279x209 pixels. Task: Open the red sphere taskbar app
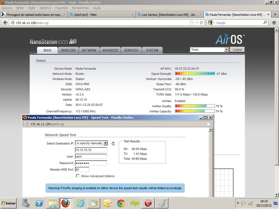[148, 203]
